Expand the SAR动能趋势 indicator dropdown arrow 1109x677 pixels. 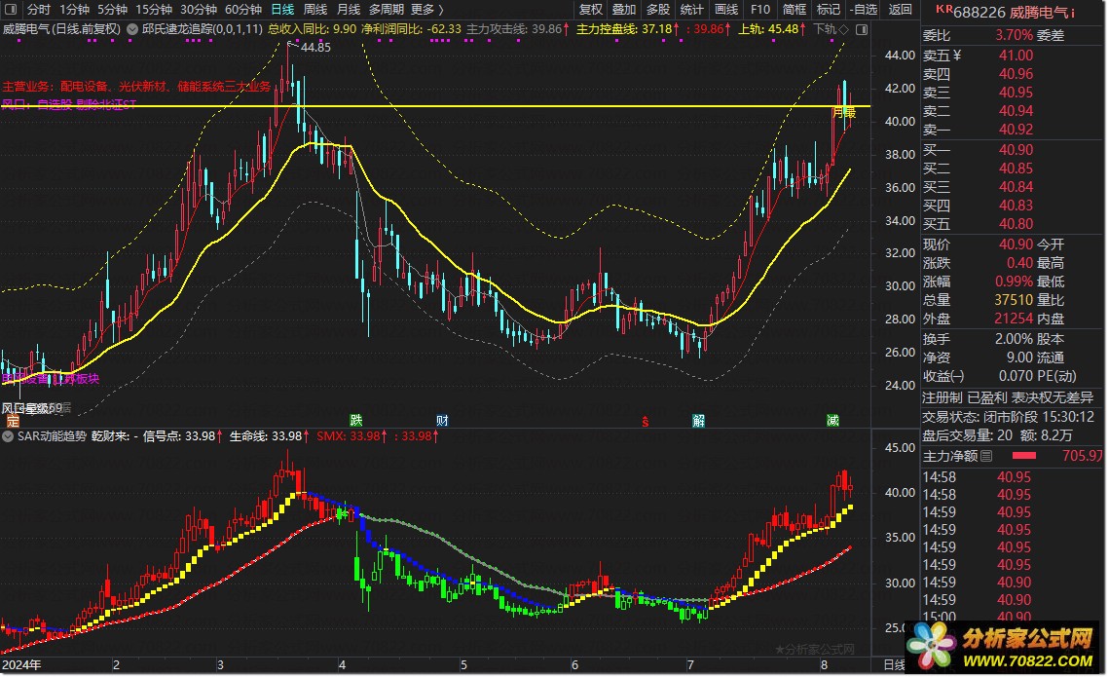click(x=8, y=436)
